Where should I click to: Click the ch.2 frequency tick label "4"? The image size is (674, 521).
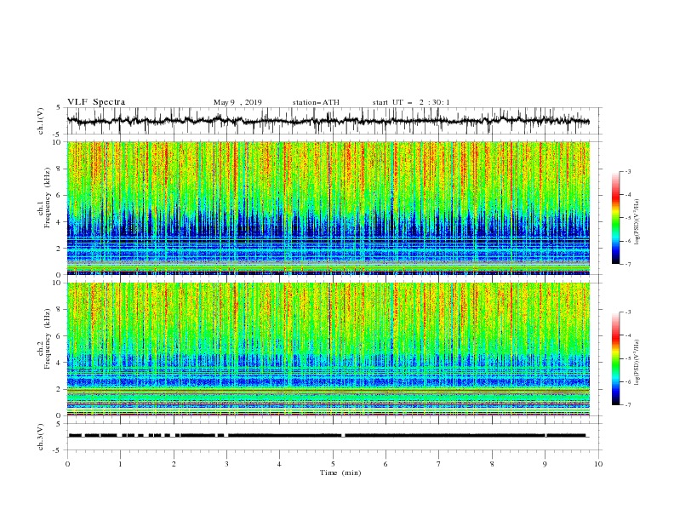coord(60,363)
